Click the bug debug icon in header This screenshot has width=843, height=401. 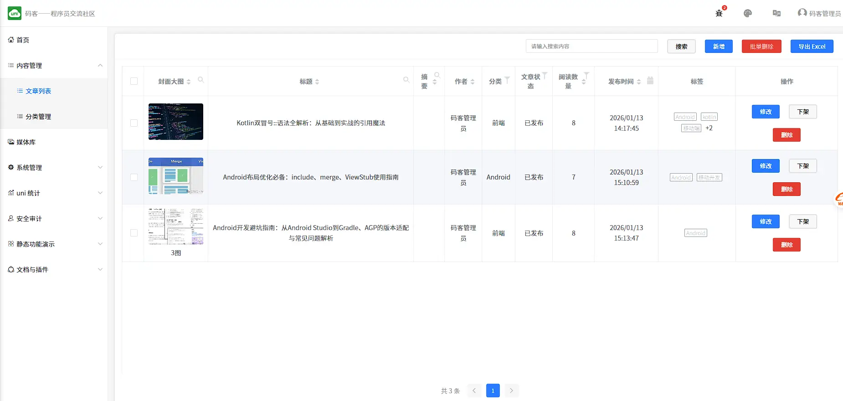[719, 13]
